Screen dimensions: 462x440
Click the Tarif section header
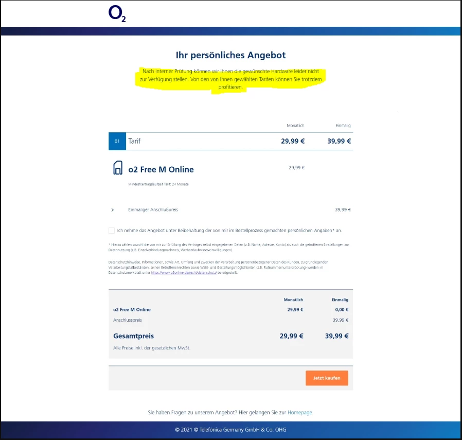pyautogui.click(x=135, y=141)
